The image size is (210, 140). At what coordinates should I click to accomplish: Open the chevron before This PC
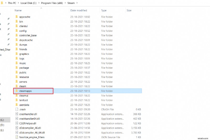pyautogui.click(x=6, y=3)
